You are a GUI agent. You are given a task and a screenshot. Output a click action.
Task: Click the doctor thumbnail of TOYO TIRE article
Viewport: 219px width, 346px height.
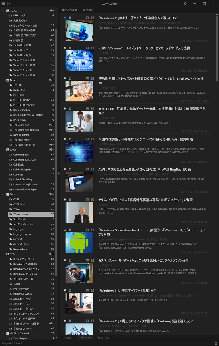coord(79,121)
